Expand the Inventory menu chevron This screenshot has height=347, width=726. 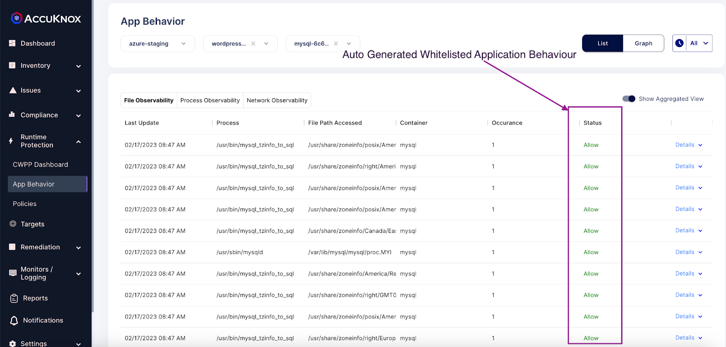[x=78, y=66]
